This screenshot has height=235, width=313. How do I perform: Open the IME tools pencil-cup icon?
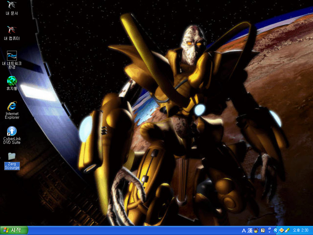click(x=256, y=231)
